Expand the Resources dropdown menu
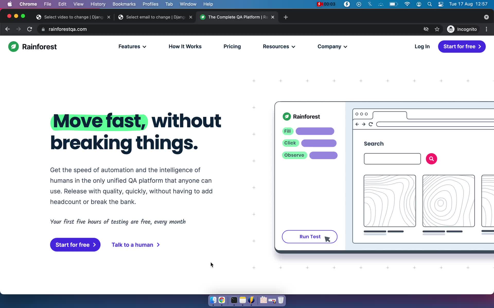 coord(279,46)
